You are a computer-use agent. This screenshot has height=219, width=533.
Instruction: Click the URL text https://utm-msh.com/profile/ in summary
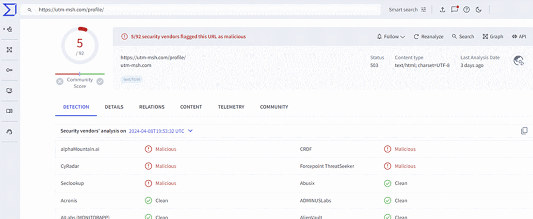[x=153, y=58]
